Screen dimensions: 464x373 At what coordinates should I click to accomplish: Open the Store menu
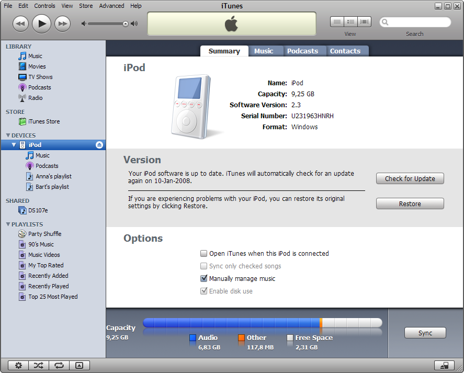pyautogui.click(x=86, y=6)
